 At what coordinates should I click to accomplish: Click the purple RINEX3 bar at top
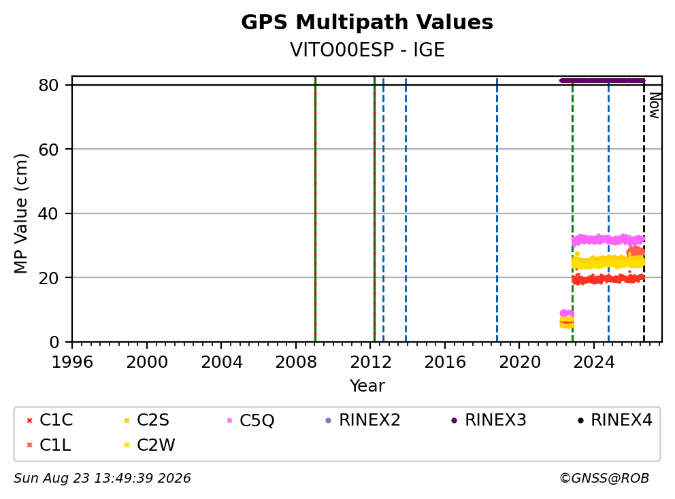[602, 80]
